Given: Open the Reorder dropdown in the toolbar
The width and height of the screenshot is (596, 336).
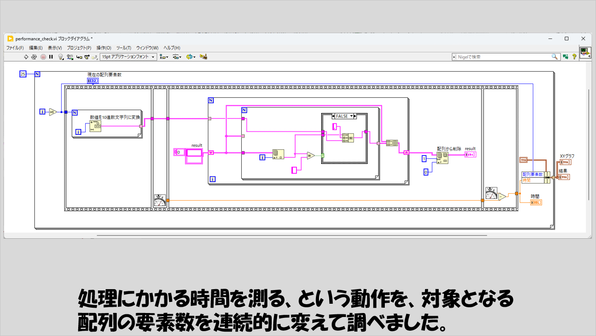Looking at the screenshot, I should pyautogui.click(x=191, y=57).
